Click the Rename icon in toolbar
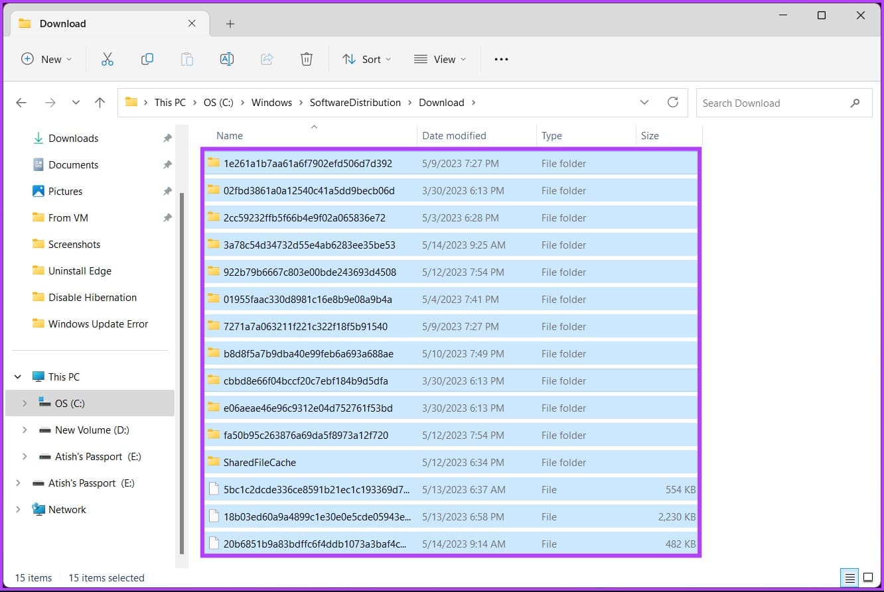884x592 pixels. point(227,59)
